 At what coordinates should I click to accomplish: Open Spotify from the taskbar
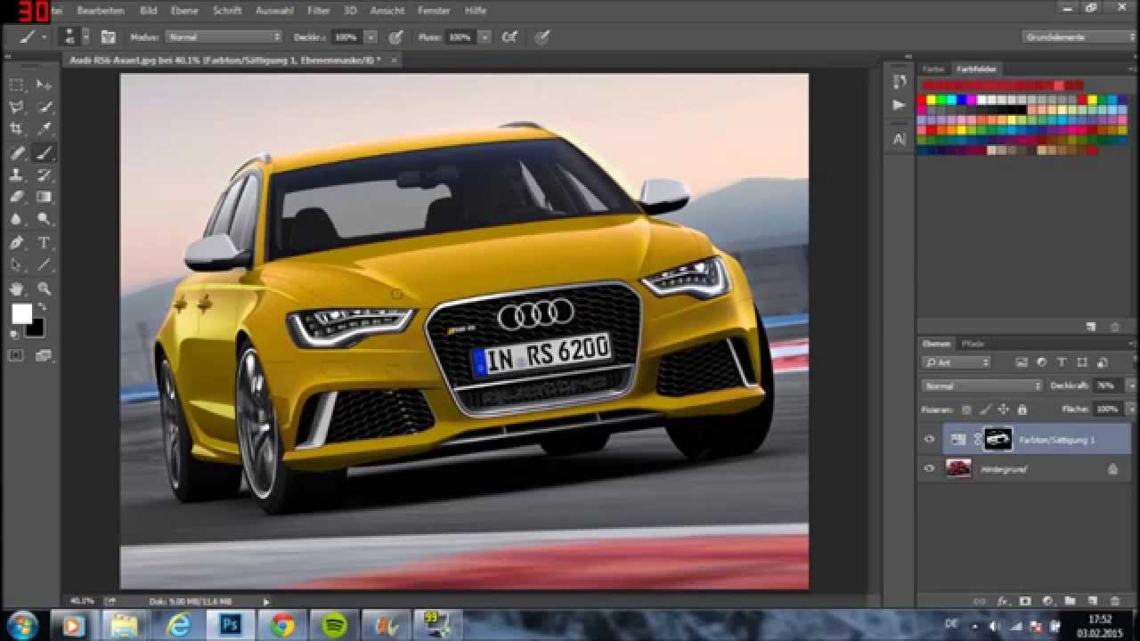coord(333,626)
